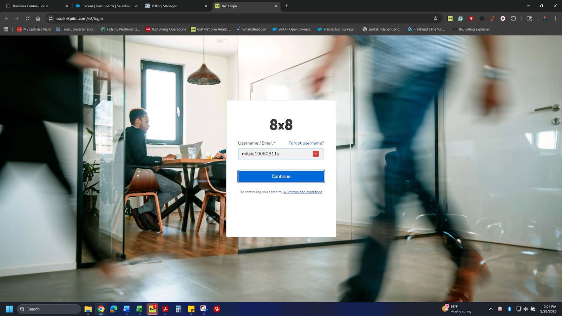Click the dark gear-shaped extension icon
562x316 pixels.
(x=482, y=18)
